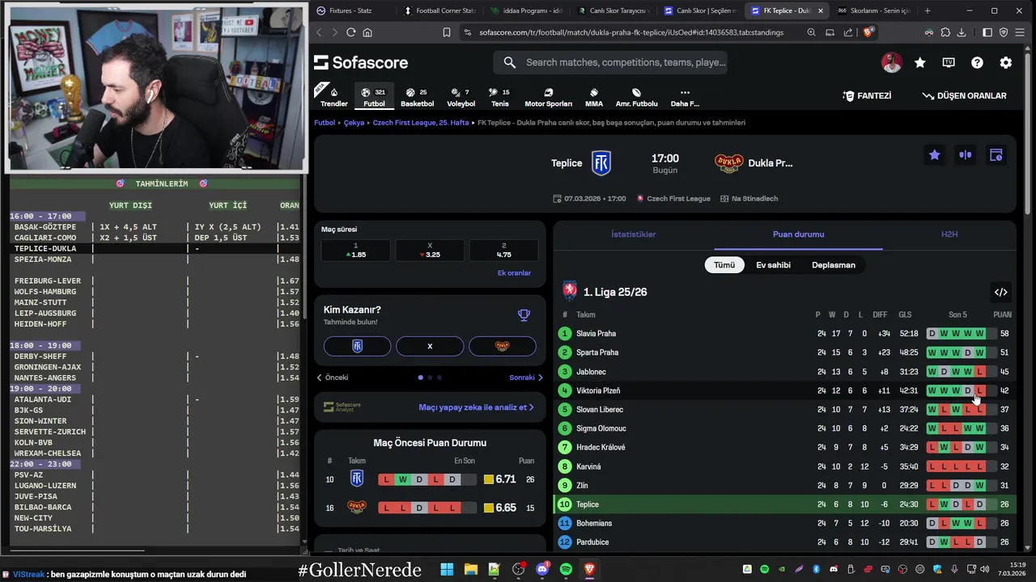This screenshot has height=582, width=1036.
Task: Open browser extensions puzzle icon
Action: click(x=945, y=32)
